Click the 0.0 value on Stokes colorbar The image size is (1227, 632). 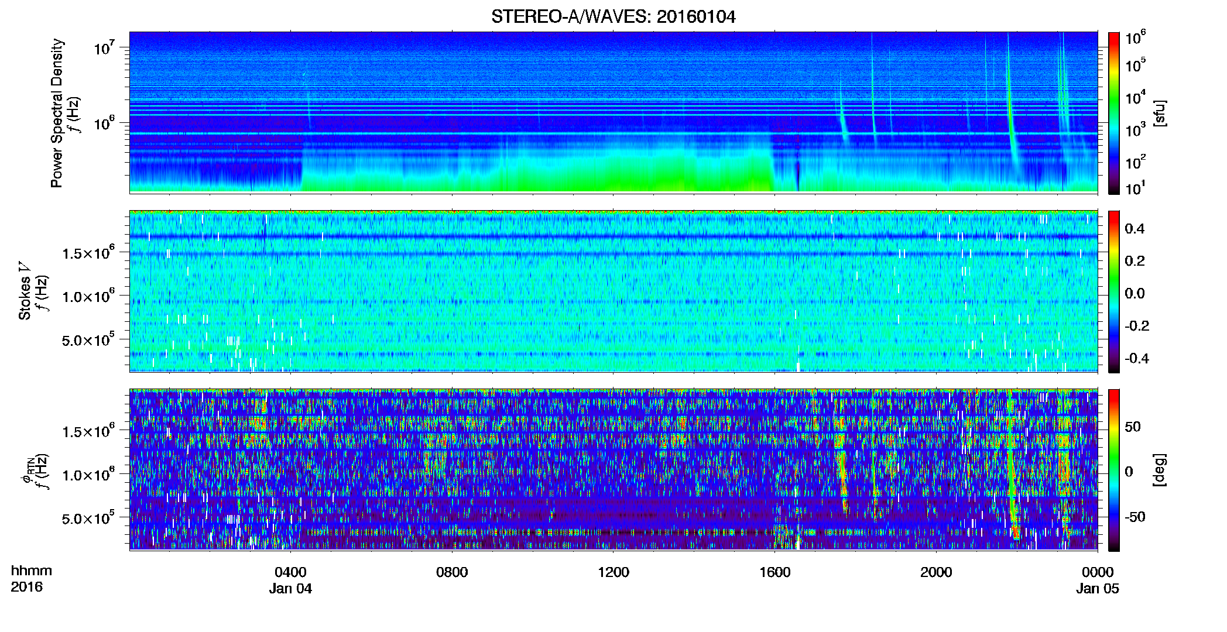(x=1135, y=294)
